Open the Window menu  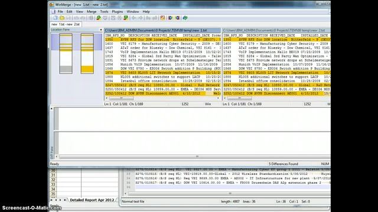pos(132,12)
